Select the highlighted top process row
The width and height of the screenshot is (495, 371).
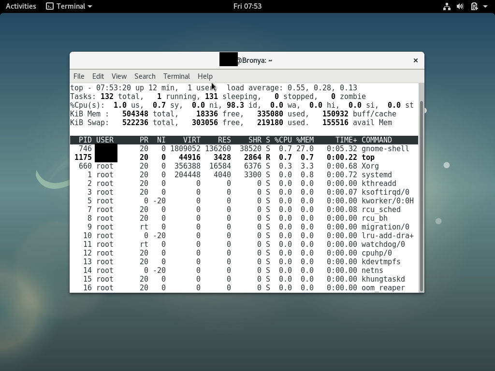[x=242, y=157]
